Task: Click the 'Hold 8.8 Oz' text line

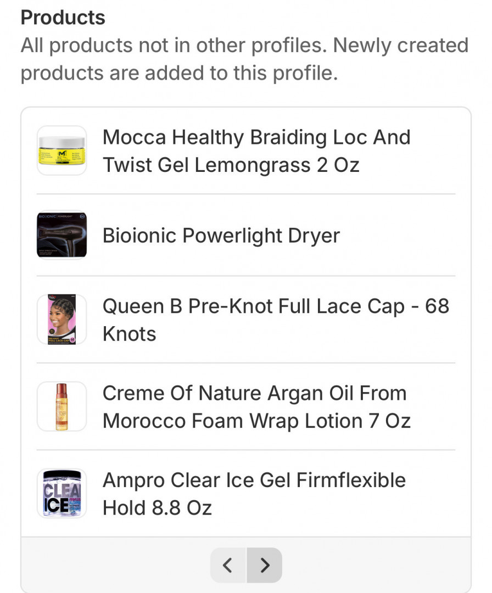Action: 157,507
